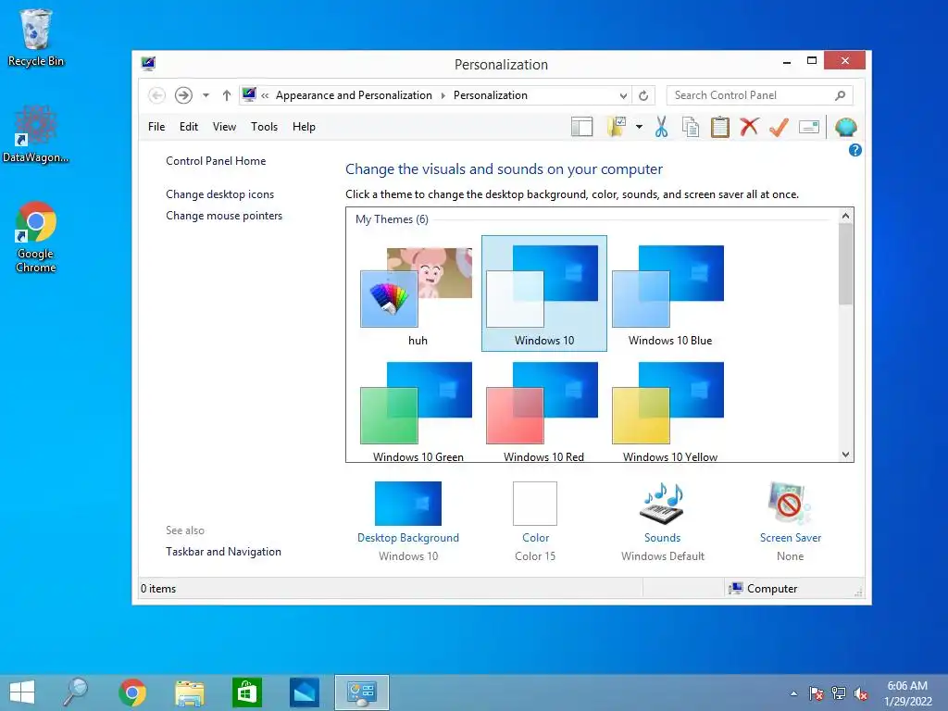The image size is (948, 711).
Task: Open the blue Help question mark
Action: (x=854, y=151)
